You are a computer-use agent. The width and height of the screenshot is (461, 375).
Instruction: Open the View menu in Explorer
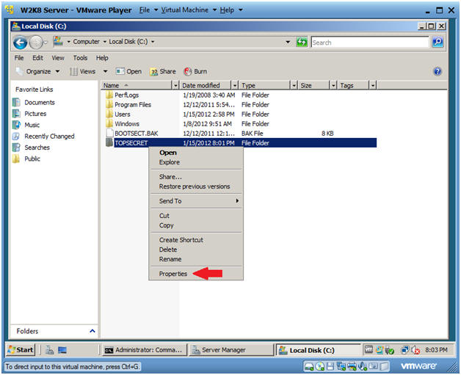58,58
